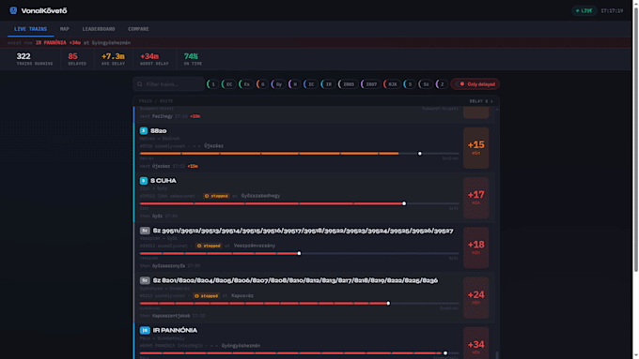Toggle the G train type filter chip
639x359 pixels.
[262, 84]
